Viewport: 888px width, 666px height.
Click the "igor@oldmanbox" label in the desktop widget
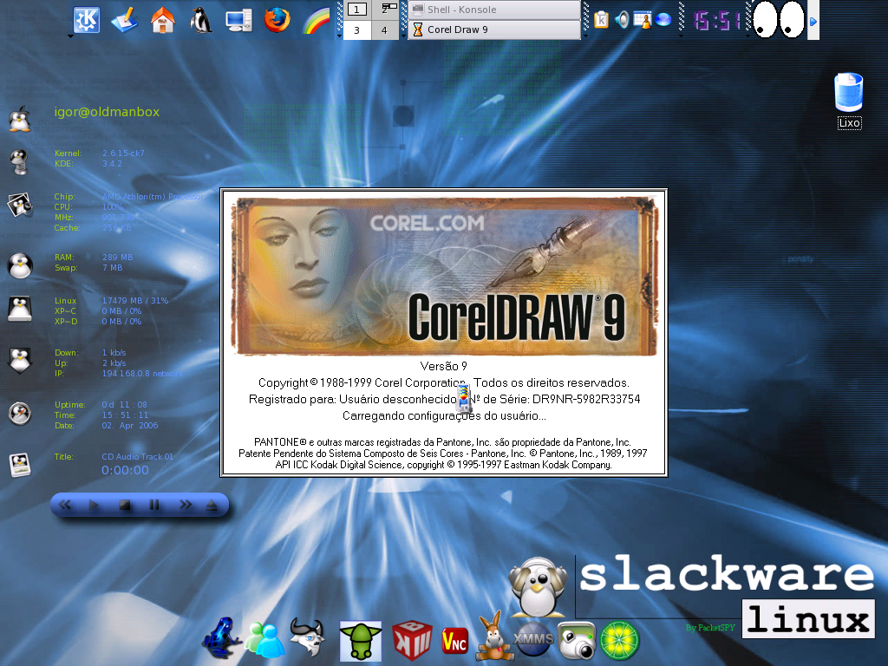coord(107,112)
